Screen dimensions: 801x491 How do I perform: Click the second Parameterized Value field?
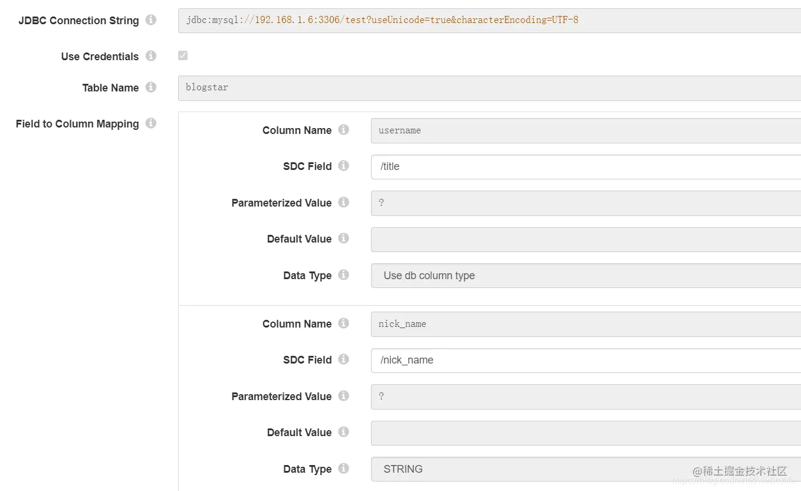point(586,397)
